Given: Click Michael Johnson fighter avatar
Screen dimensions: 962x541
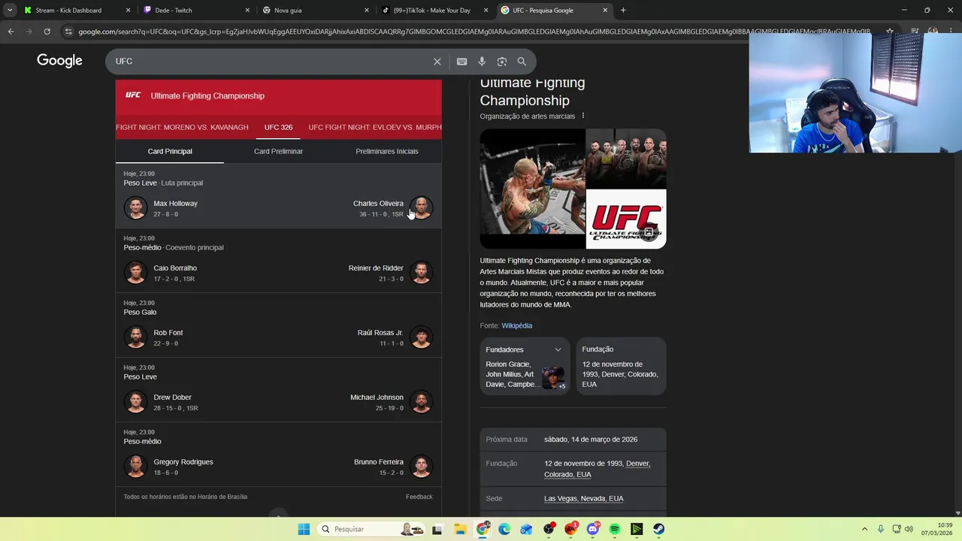Looking at the screenshot, I should tap(421, 402).
